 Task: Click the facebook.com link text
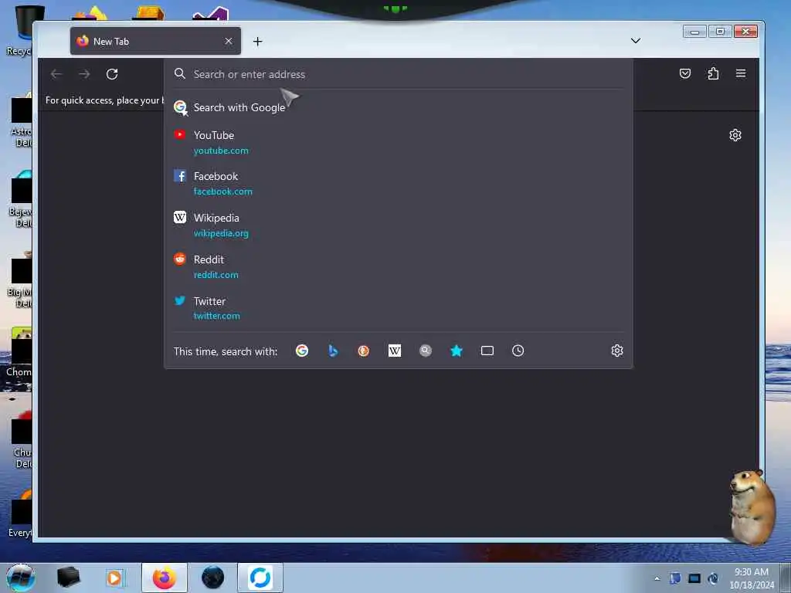point(223,191)
